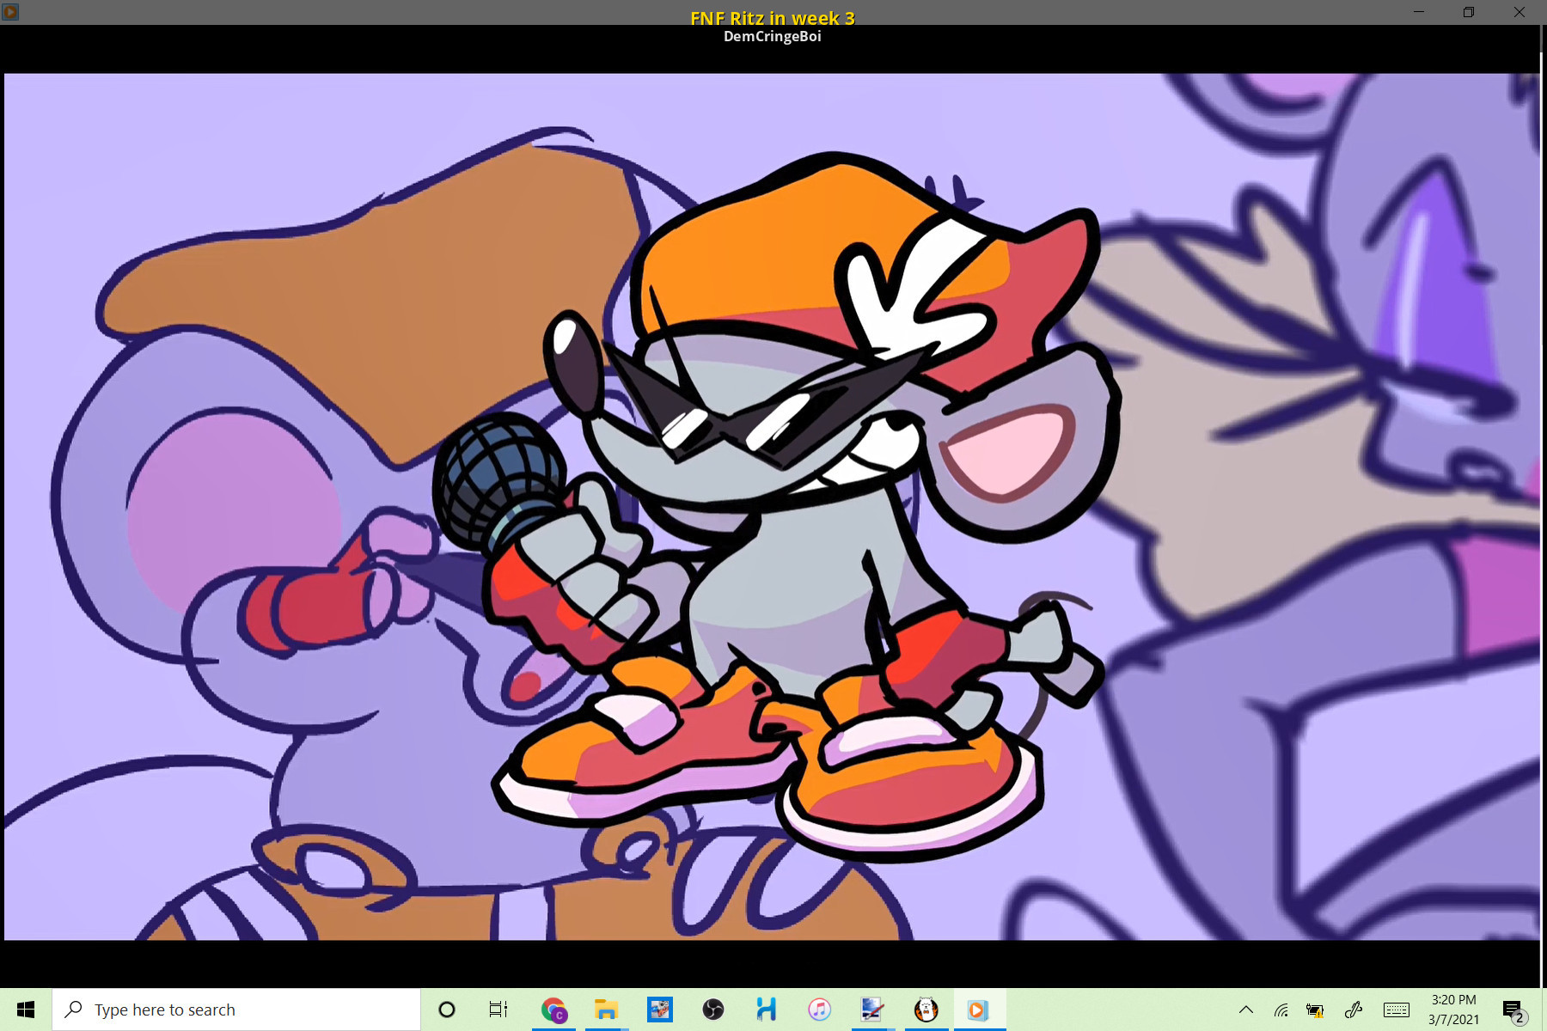Click the media player icon in title bar
1547x1031 pixels.
coord(11,12)
